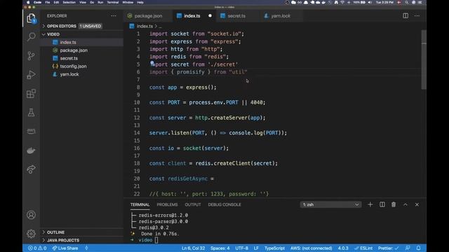Open the PROBLEMS panel tab
449x252 pixels.
point(167,204)
